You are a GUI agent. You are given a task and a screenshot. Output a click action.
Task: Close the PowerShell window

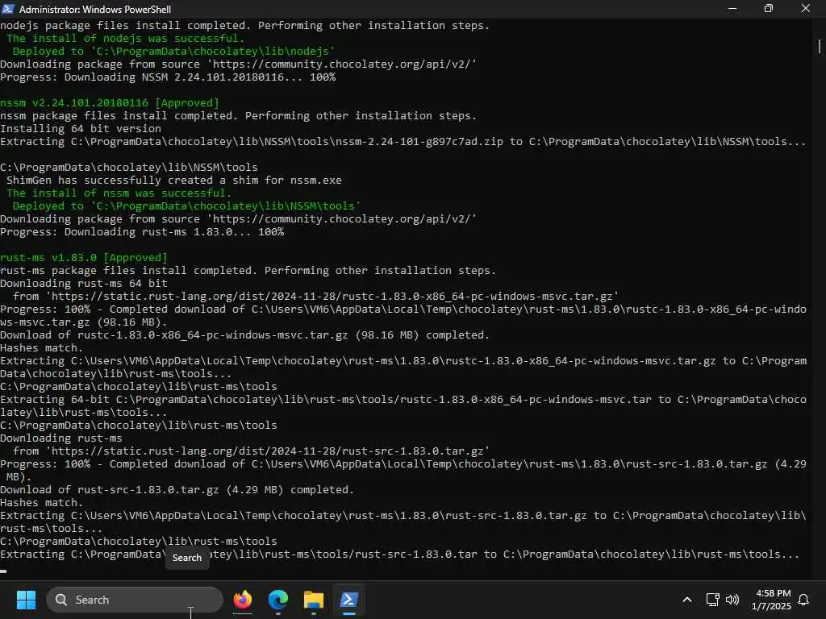[x=806, y=9]
